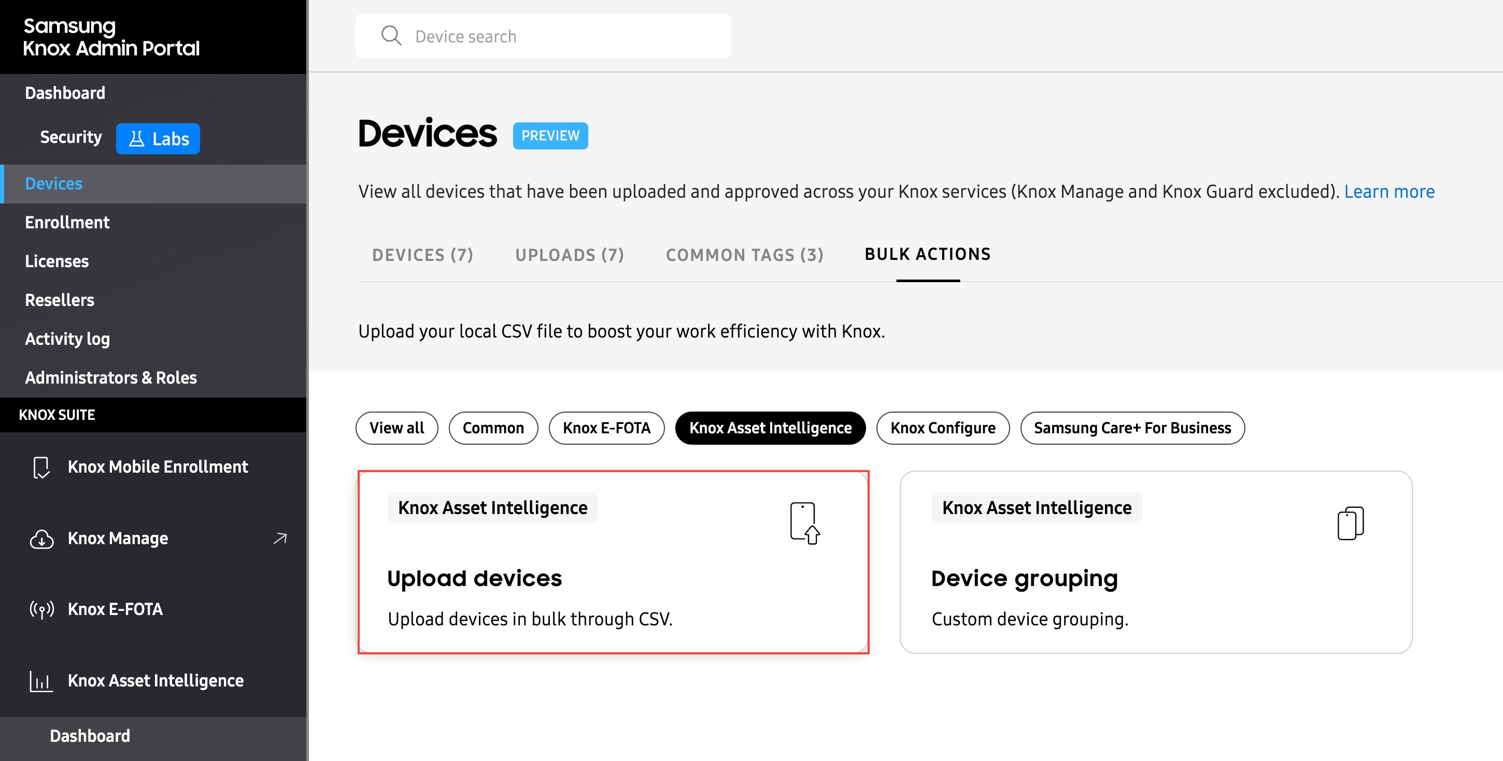
Task: Click the text 'Custom device grouping.'
Action: pyautogui.click(x=1030, y=619)
